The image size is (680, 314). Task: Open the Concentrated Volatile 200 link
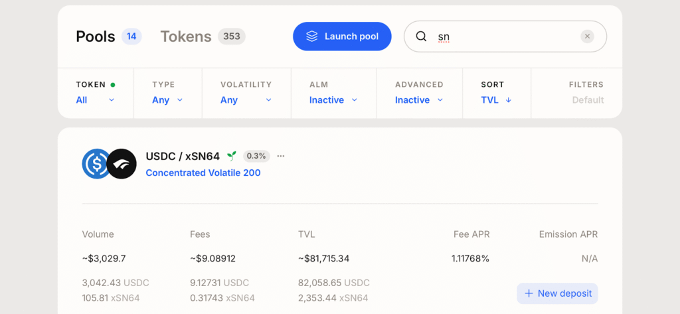click(x=203, y=173)
